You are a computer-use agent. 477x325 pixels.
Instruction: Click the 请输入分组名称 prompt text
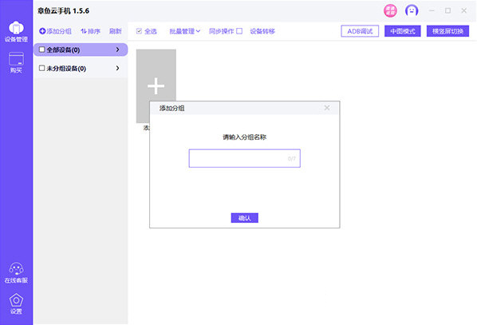tap(245, 137)
